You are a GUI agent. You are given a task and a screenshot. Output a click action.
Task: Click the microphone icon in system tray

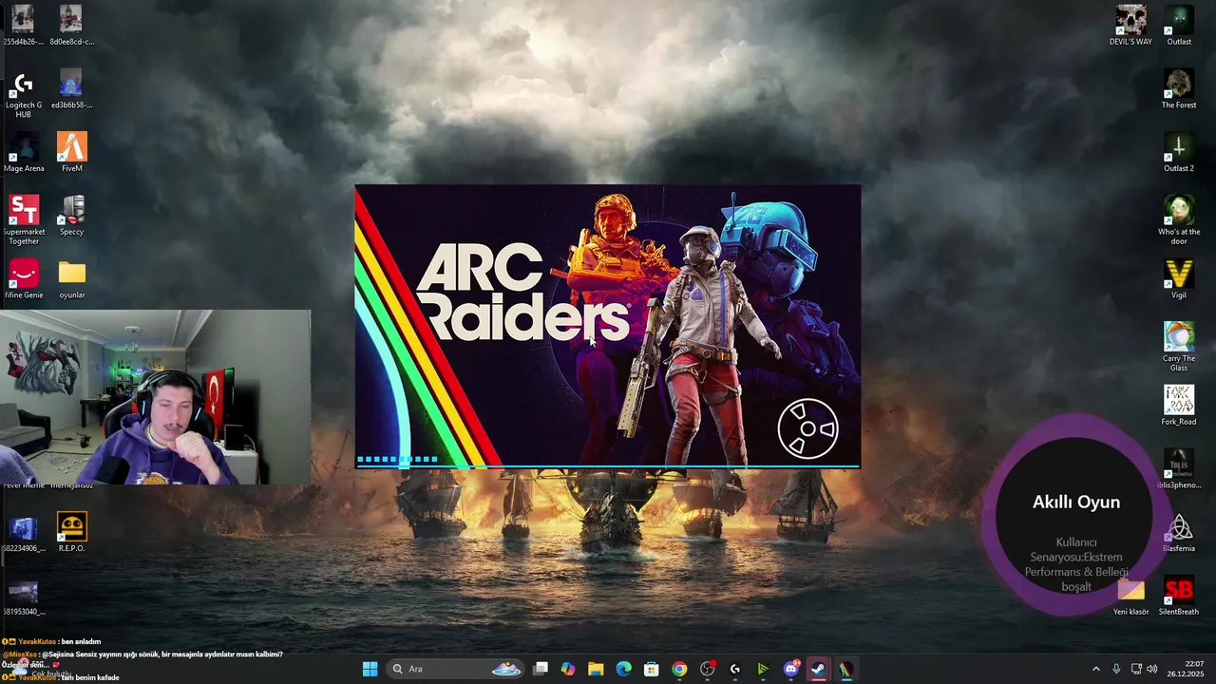1116,669
